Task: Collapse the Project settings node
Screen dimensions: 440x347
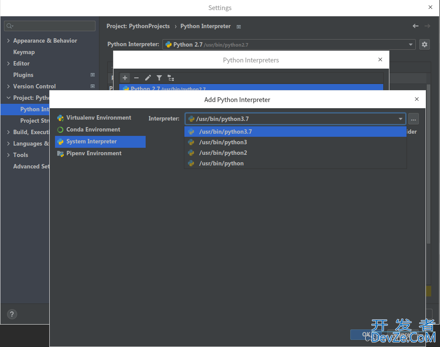Action: tap(8, 98)
